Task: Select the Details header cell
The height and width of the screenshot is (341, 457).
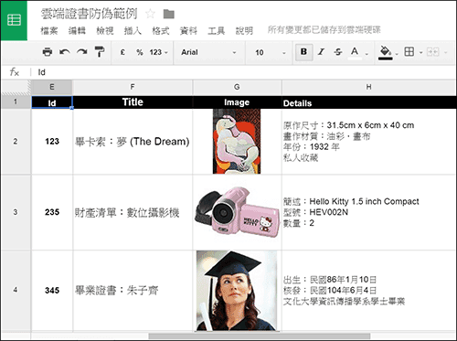Action: pos(368,102)
